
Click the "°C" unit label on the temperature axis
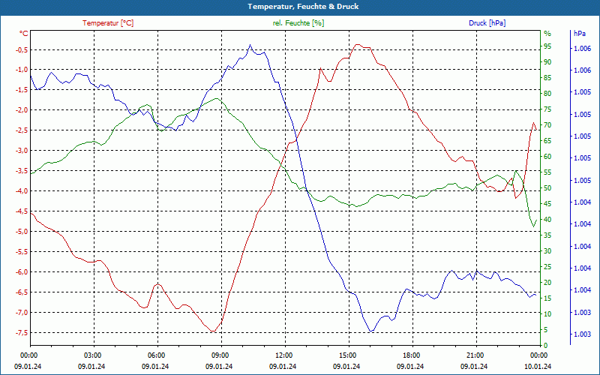[24, 34]
